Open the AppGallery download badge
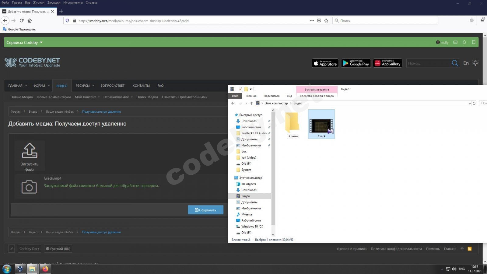The image size is (487, 274). tap(387, 63)
